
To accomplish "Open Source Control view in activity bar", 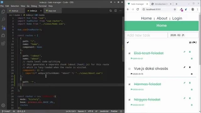I will pos(3,28).
